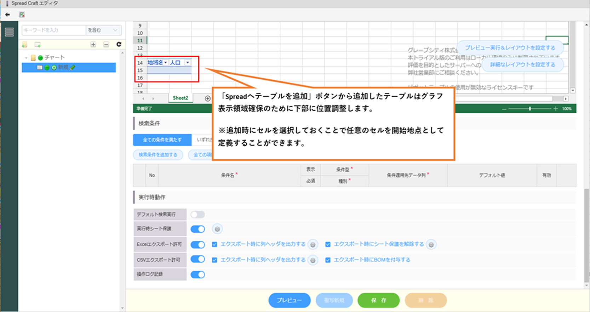
Task: Add a new sheet with plus icon
Action: click(207, 98)
